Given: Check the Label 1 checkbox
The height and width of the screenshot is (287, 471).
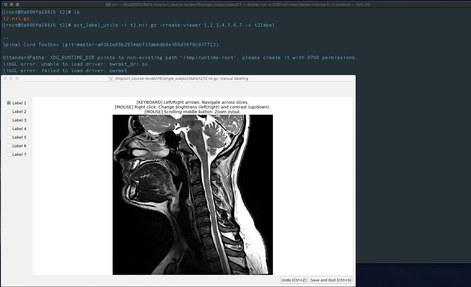Looking at the screenshot, I should tap(9, 103).
